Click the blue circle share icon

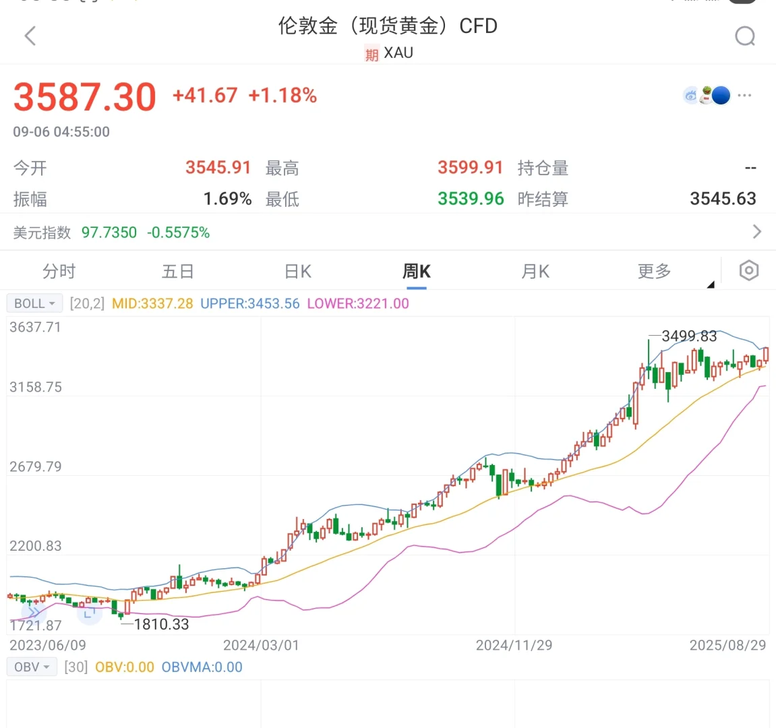pyautogui.click(x=720, y=95)
